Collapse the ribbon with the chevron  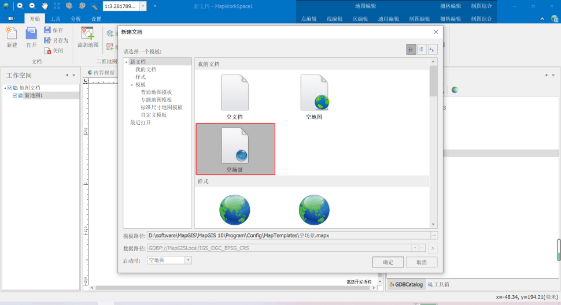[x=542, y=18]
